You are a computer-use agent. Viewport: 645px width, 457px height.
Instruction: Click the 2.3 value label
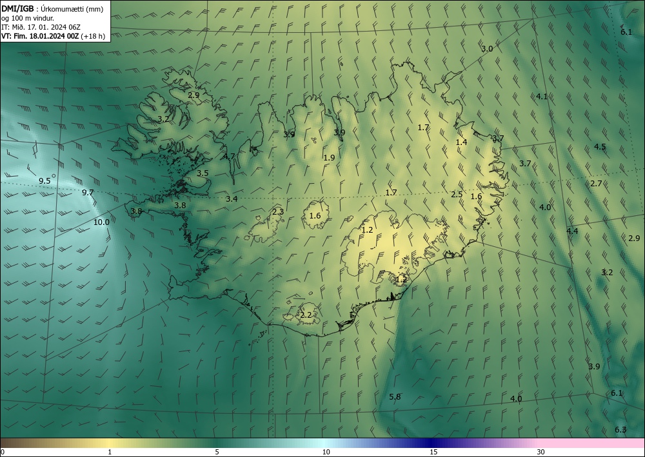point(278,212)
